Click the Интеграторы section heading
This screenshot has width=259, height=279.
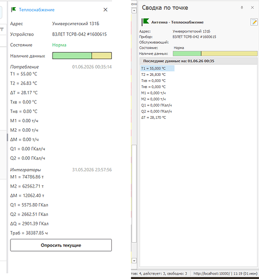pos(26,170)
